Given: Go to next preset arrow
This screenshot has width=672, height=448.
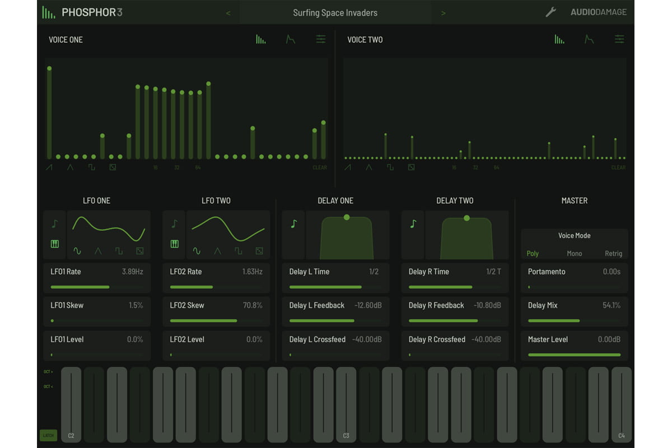Looking at the screenshot, I should [443, 13].
